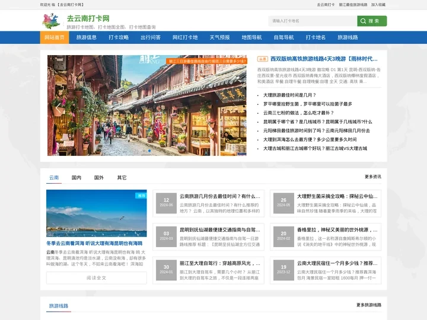Open 大理旅游最佳时间是几月？ article
427x320 pixels.
coord(289,95)
